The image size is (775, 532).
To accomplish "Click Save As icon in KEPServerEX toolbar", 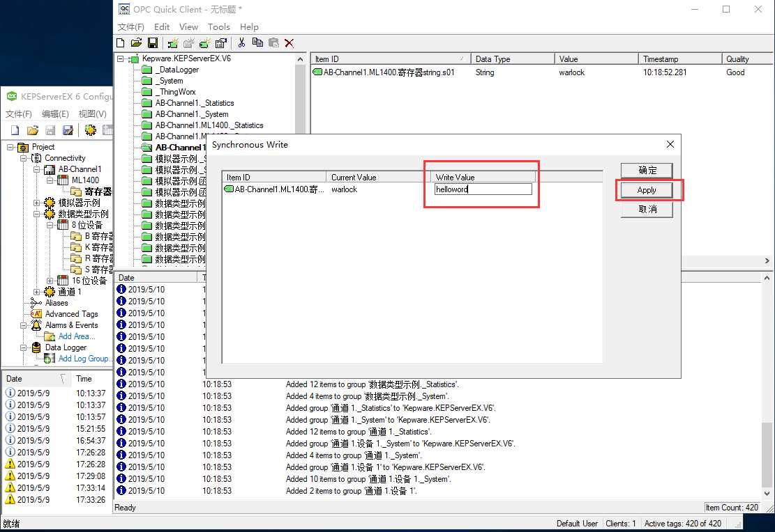I will click(x=68, y=130).
